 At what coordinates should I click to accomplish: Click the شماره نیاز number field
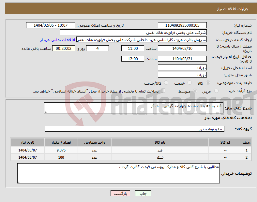(x=182, y=25)
